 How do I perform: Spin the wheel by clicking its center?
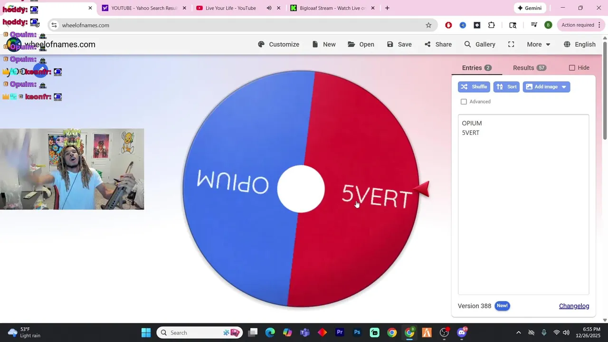tap(301, 189)
